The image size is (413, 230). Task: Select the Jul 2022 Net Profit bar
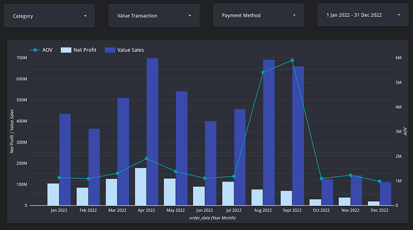click(228, 193)
